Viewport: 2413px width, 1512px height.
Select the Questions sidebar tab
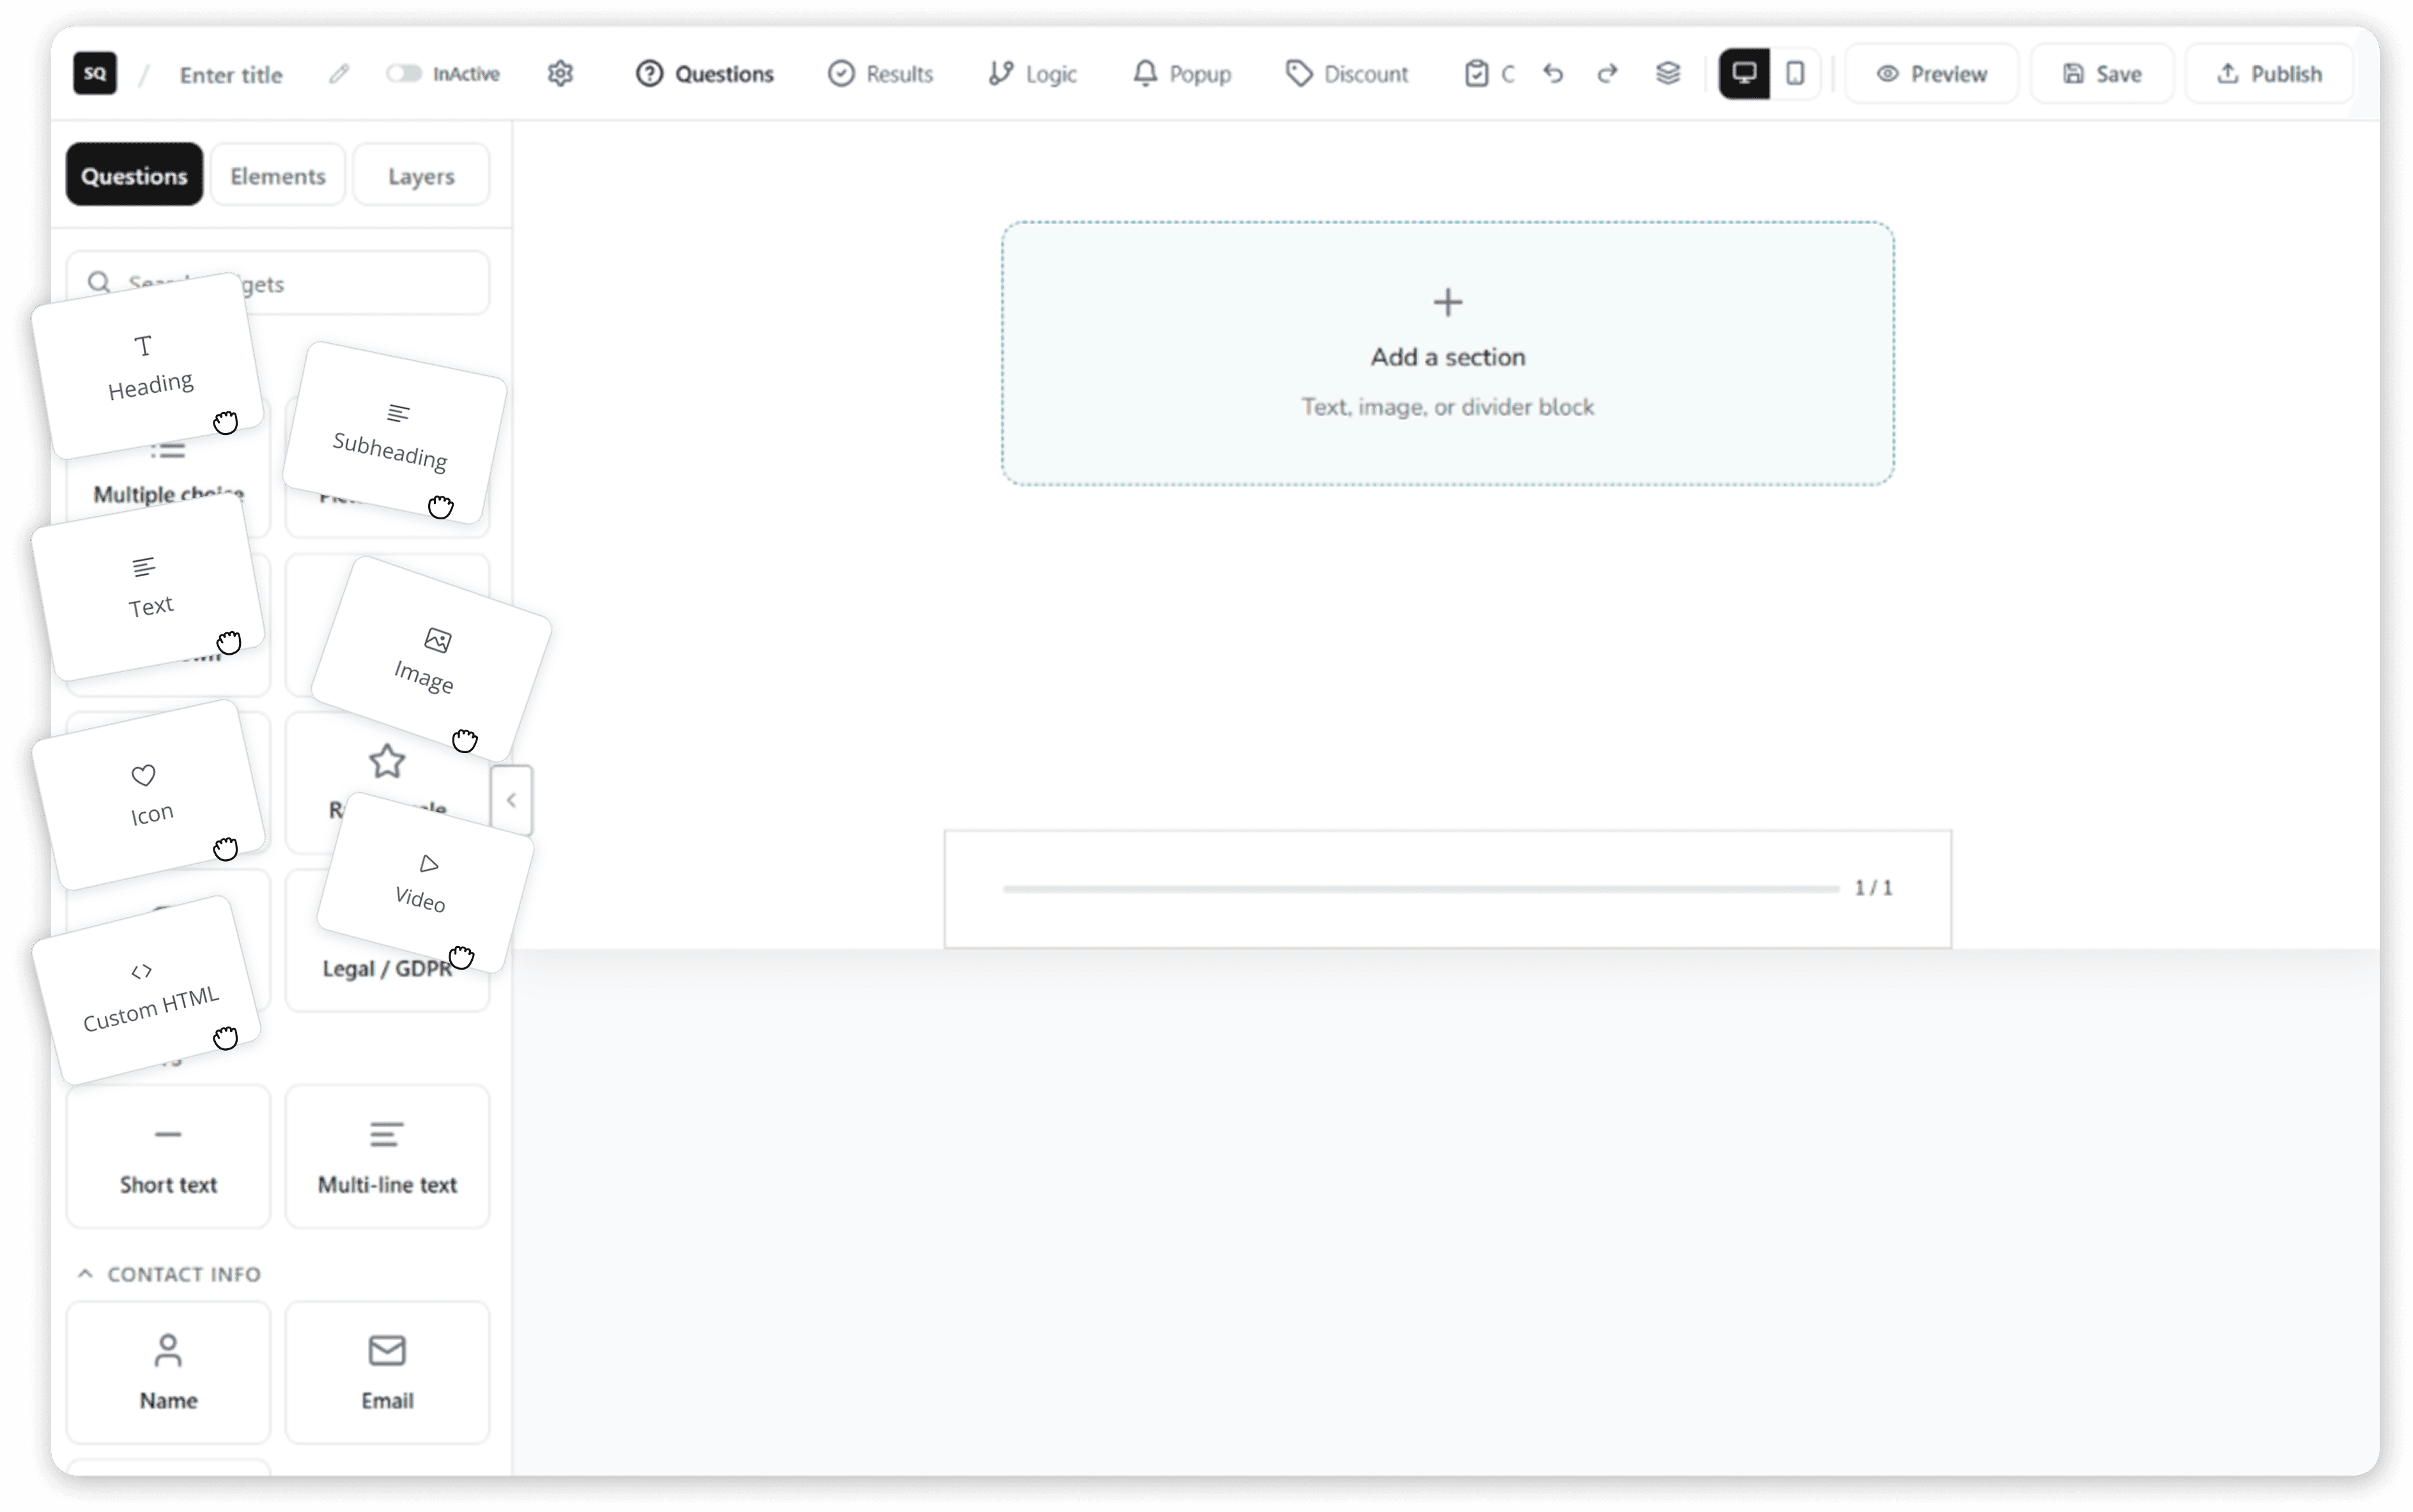click(134, 175)
